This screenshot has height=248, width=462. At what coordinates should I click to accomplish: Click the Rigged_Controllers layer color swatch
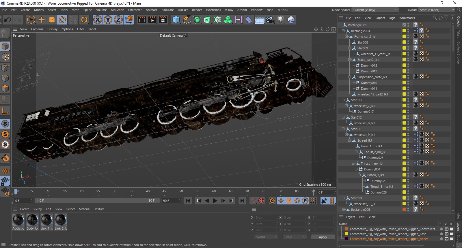coord(346,229)
